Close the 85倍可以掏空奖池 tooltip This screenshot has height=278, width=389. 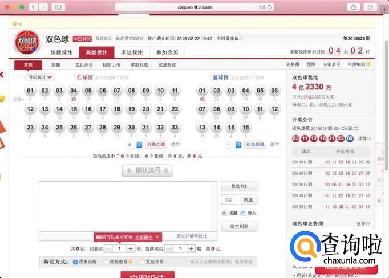pos(157,237)
